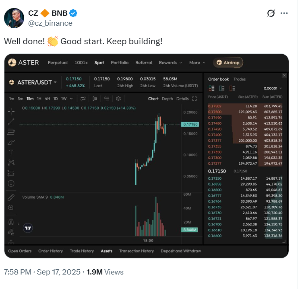Viewport: 306px width, 289px height.
Task: Open chart settings gear icon
Action: (118, 98)
